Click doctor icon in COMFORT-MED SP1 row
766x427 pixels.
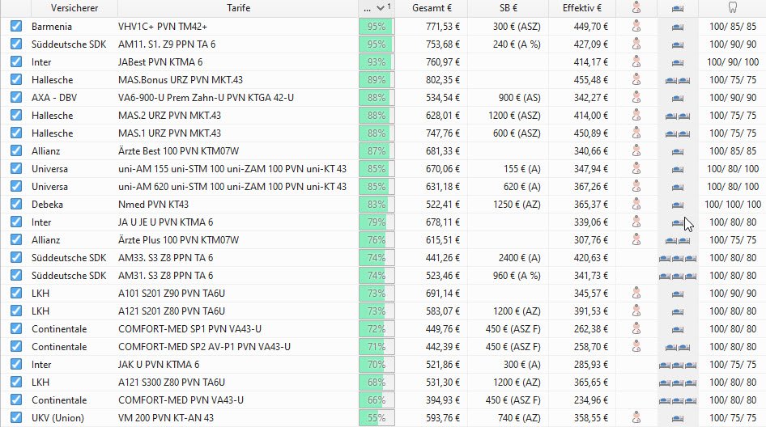click(636, 328)
